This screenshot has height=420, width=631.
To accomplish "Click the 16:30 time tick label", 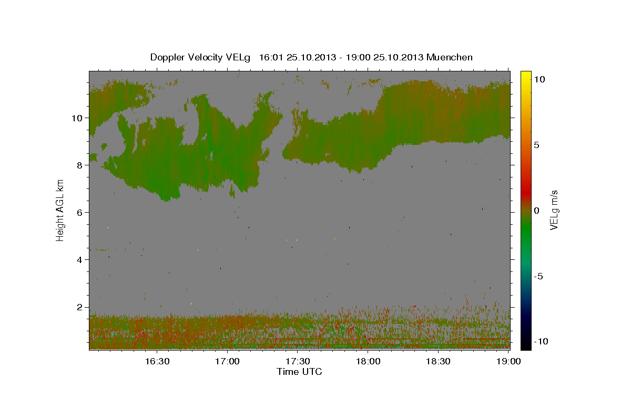I will (x=157, y=361).
